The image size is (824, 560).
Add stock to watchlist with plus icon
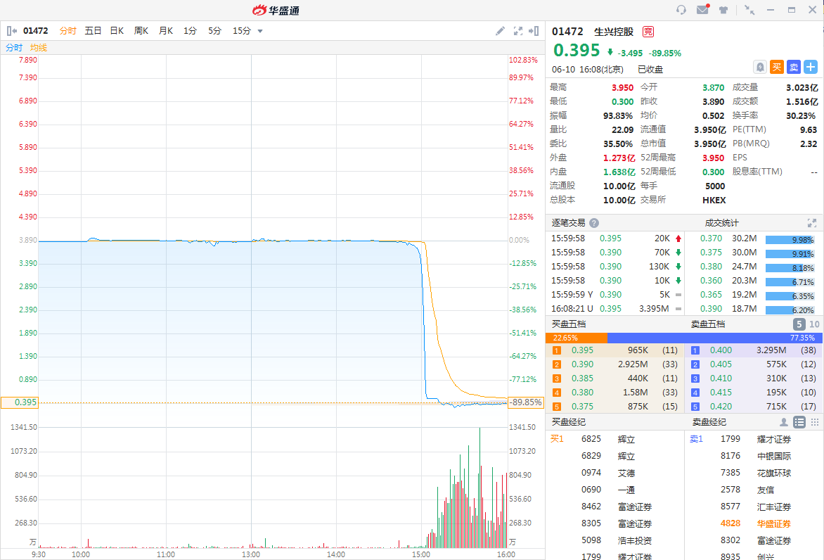click(x=811, y=67)
